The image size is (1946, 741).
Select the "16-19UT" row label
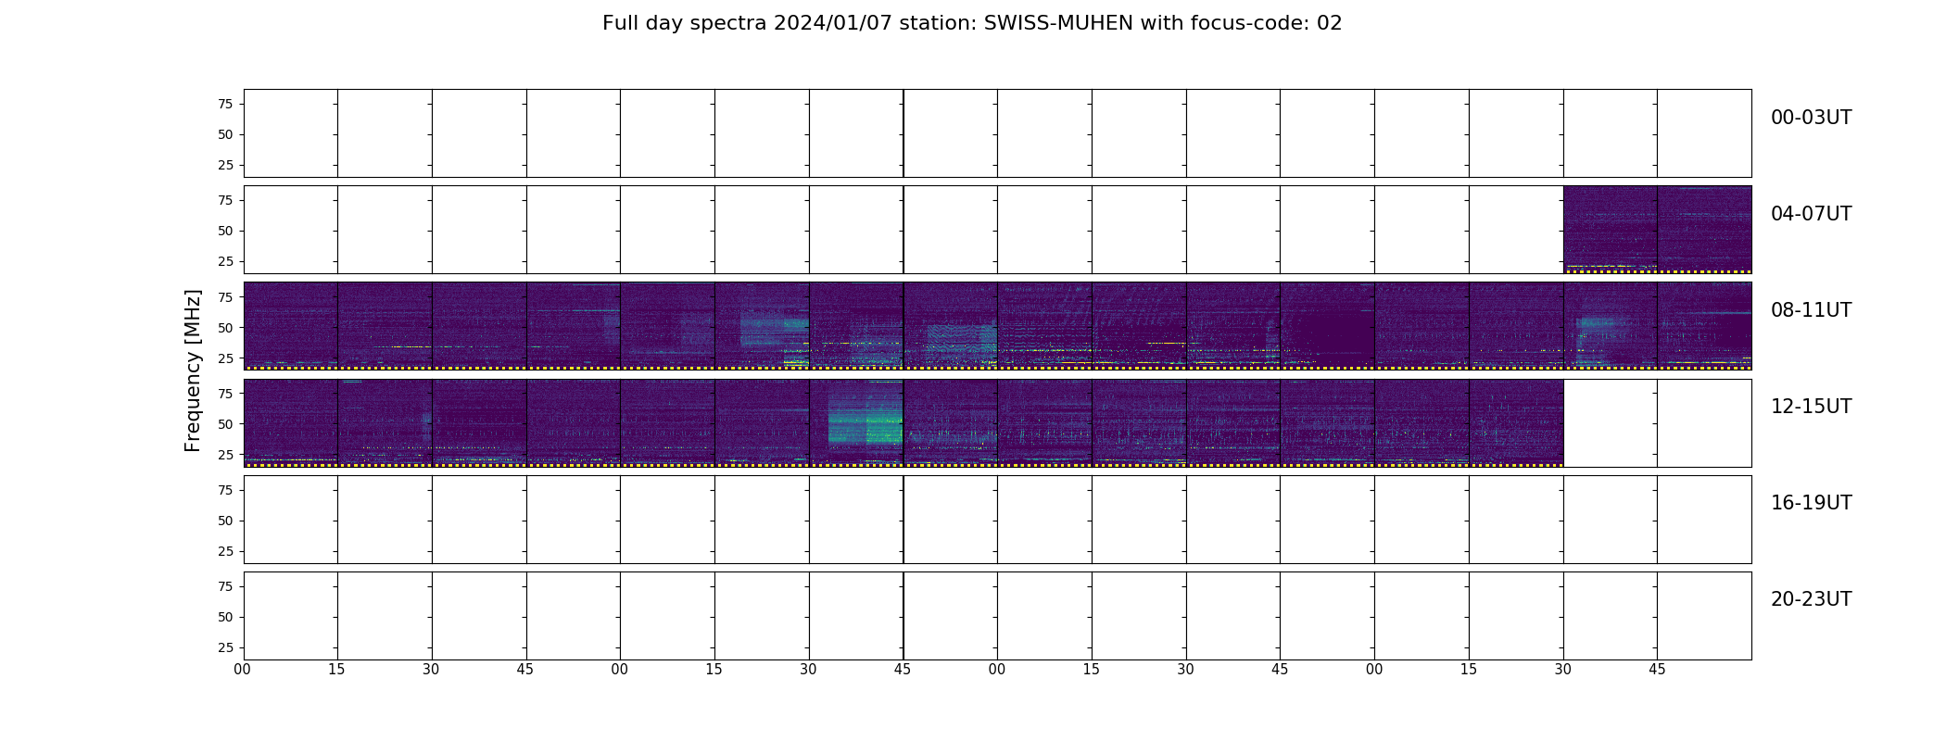(x=1811, y=503)
